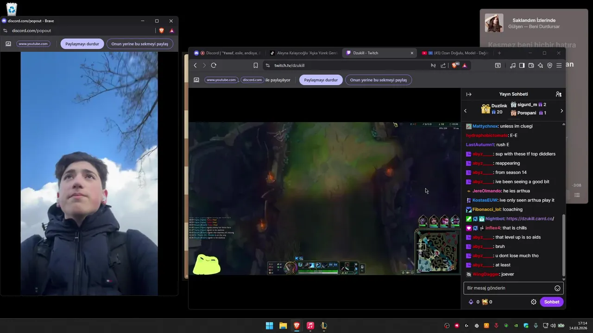Viewport: 593px width, 333px height.
Task: Reload the Twitch page
Action: click(x=214, y=66)
